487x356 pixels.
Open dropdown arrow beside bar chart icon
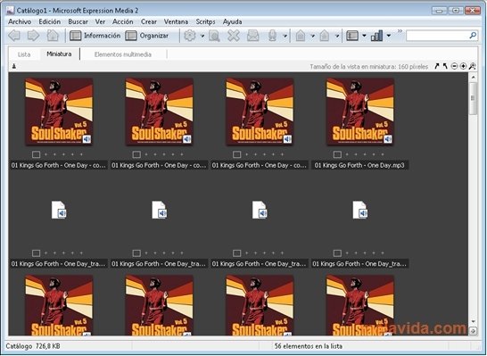[389, 36]
